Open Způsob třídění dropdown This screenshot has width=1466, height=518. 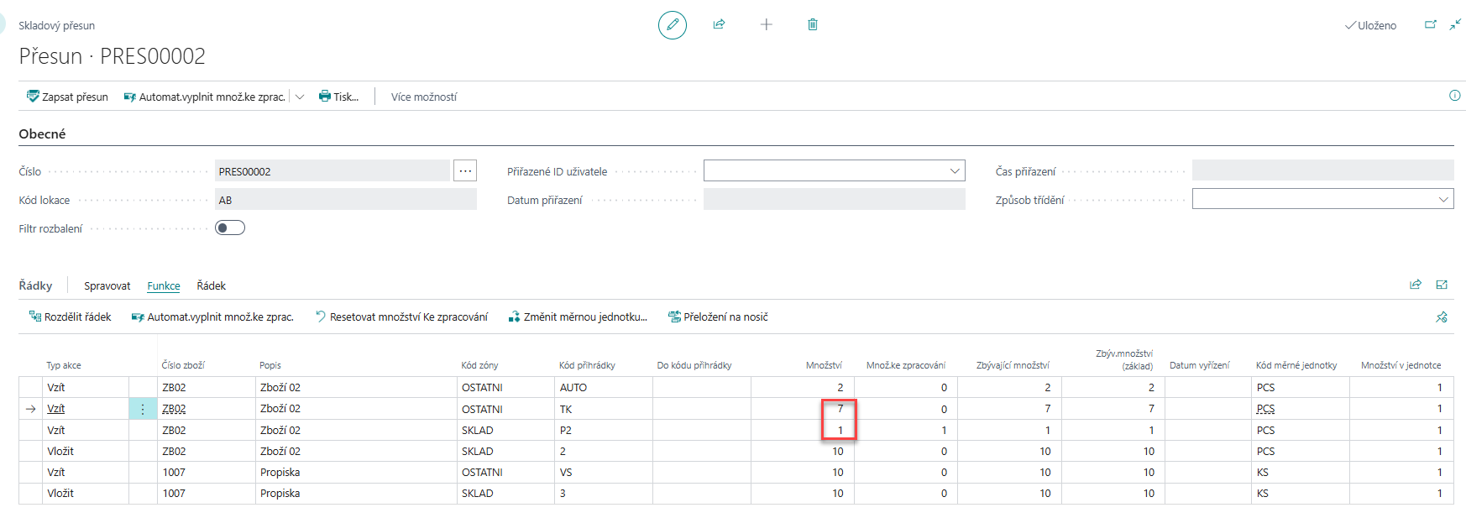(x=1442, y=200)
